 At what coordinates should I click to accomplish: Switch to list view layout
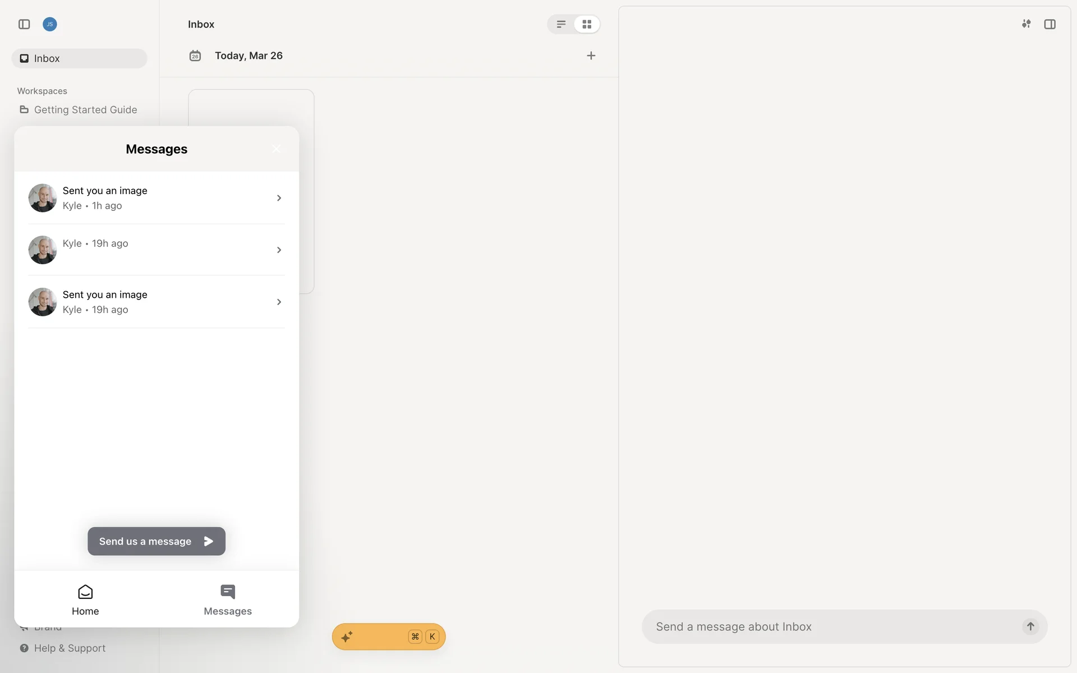point(561,24)
